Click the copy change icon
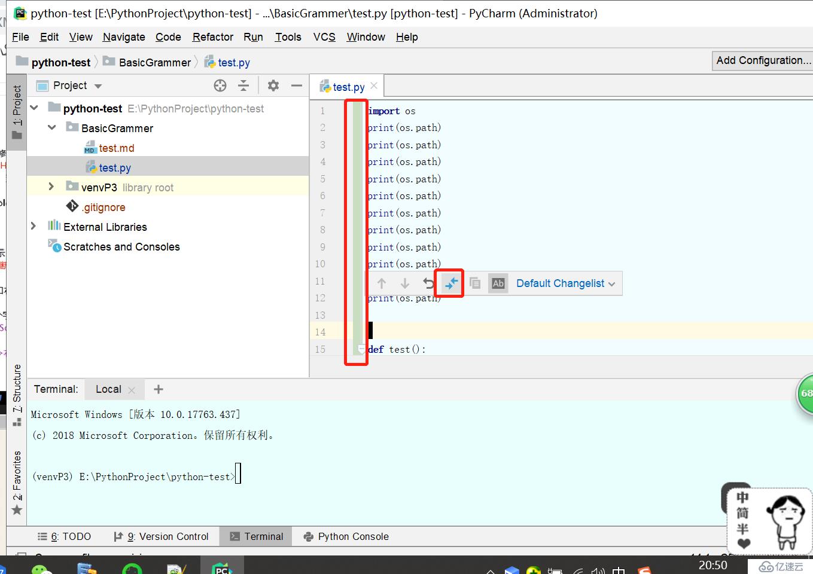 pos(475,283)
